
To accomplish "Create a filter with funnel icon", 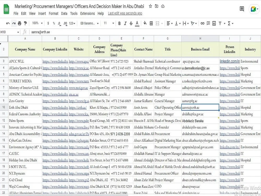I will click(220, 23).
